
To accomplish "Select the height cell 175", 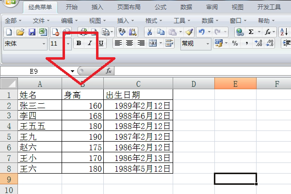I will coord(83,147).
